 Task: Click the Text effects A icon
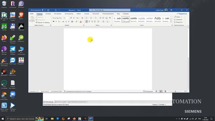click(72, 22)
